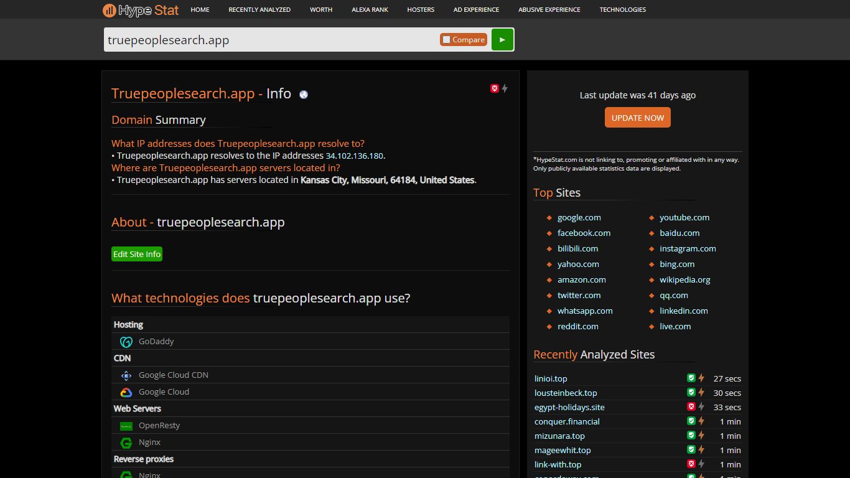Open wikipedia.org in Top Sites

pyautogui.click(x=685, y=280)
